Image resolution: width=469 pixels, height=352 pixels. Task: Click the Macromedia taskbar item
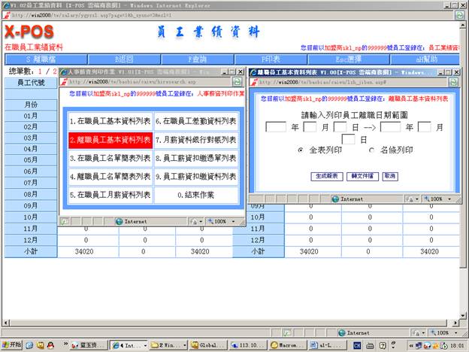(284, 345)
